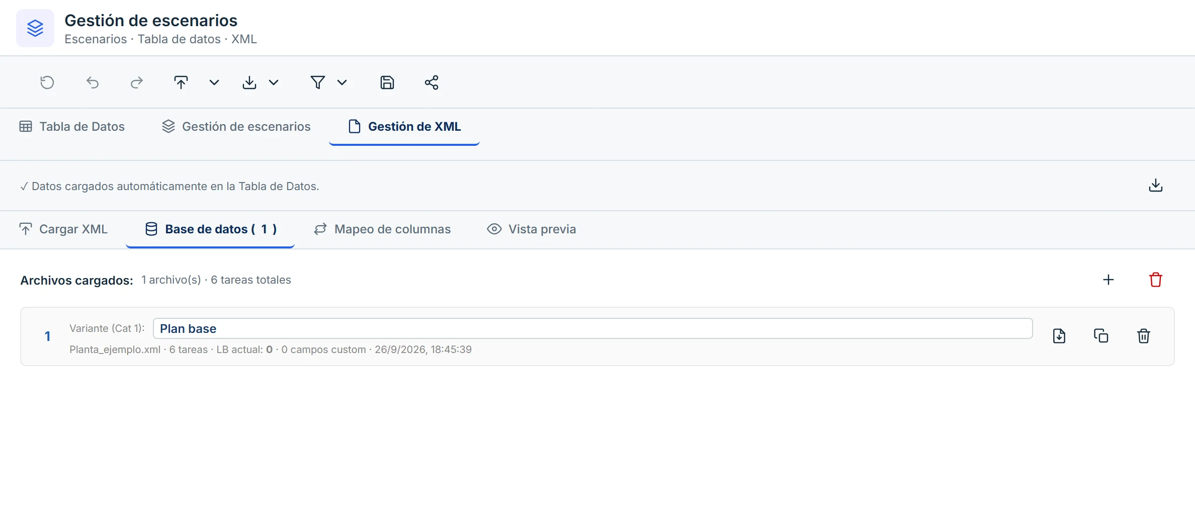
Task: Click the reset/reload icon in toolbar
Action: point(47,82)
